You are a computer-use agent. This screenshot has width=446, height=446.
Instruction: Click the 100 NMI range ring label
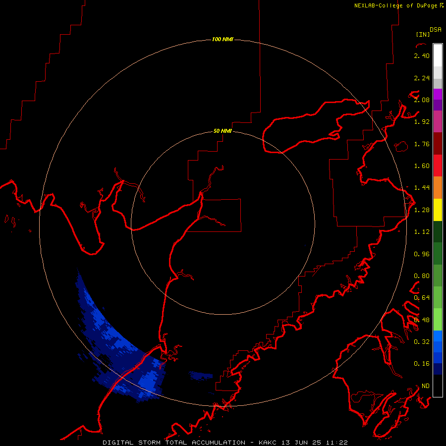coord(223,39)
